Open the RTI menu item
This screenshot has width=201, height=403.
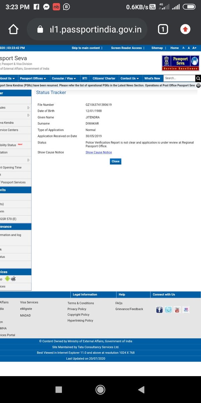[85, 79]
